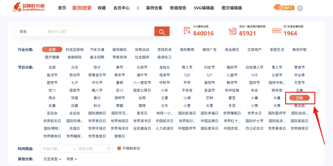Screen dimensions: 333x166
Task: Open the VIP 2 membership badge
Action: tap(284, 8)
